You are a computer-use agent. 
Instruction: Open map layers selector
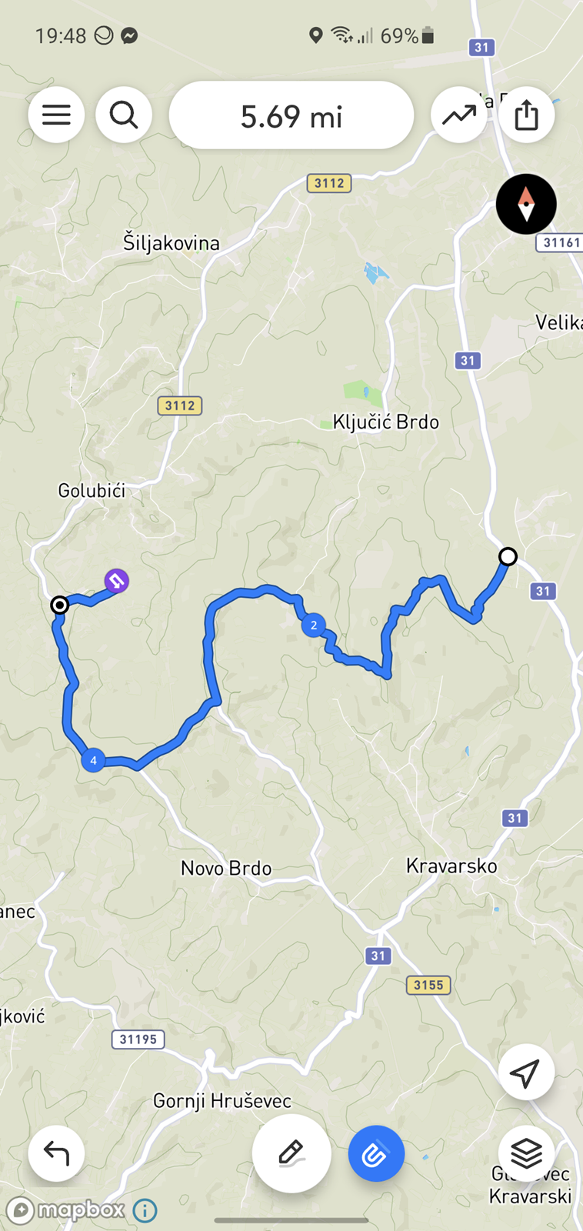[526, 1153]
